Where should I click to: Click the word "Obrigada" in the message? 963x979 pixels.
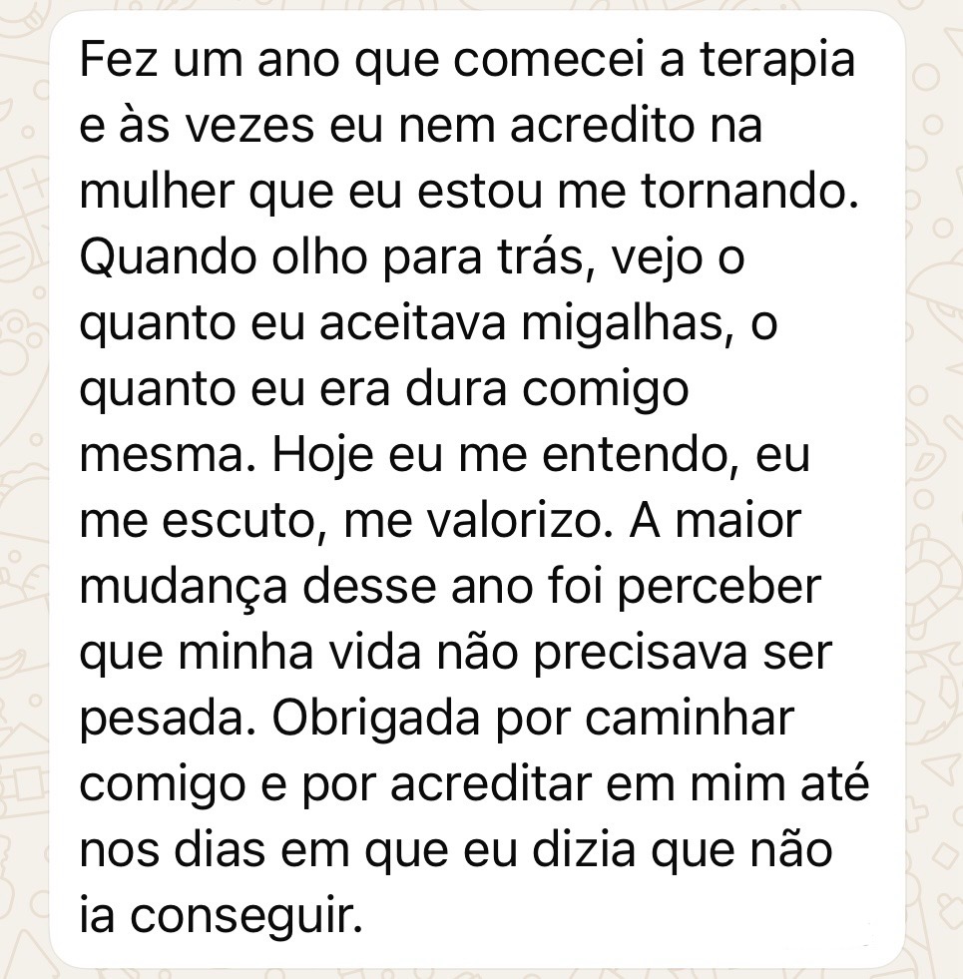[367, 719]
